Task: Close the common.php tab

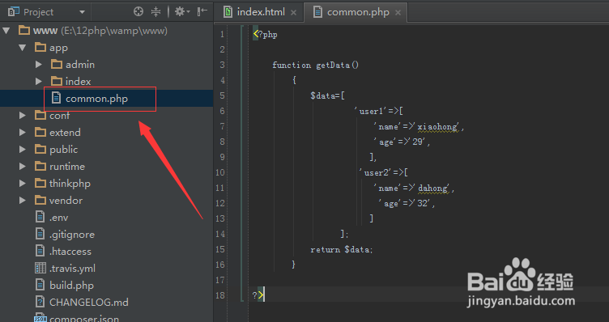Action: click(398, 12)
